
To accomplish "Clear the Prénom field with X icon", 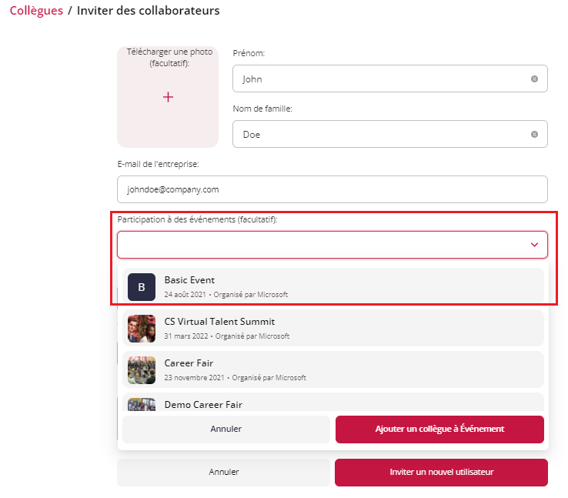I will point(534,79).
